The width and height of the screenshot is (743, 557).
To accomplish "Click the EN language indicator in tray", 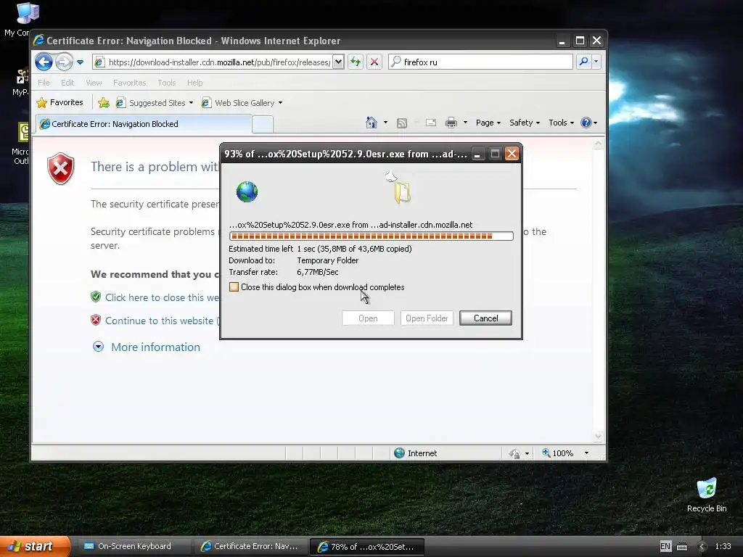I will [x=665, y=547].
